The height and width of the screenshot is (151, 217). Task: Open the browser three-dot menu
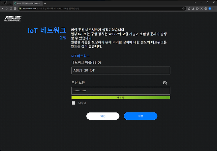pyautogui.click(x=214, y=8)
